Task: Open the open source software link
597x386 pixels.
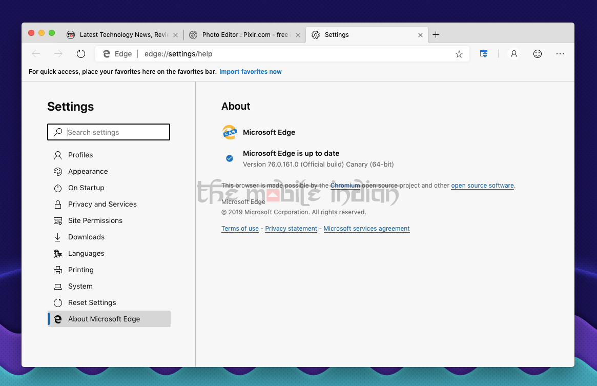Action: tap(482, 186)
